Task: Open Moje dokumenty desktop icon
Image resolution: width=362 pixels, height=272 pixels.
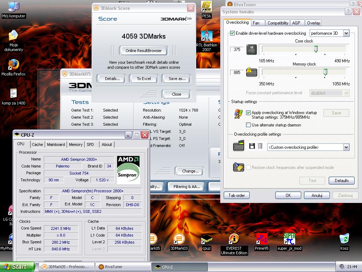Action: click(14, 41)
